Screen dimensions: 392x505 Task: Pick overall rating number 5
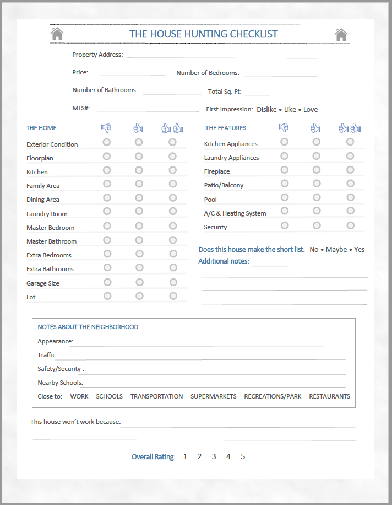(243, 456)
